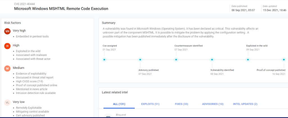Click the Countermeasure identified label
288x118 pixels.
pyautogui.click(x=188, y=46)
